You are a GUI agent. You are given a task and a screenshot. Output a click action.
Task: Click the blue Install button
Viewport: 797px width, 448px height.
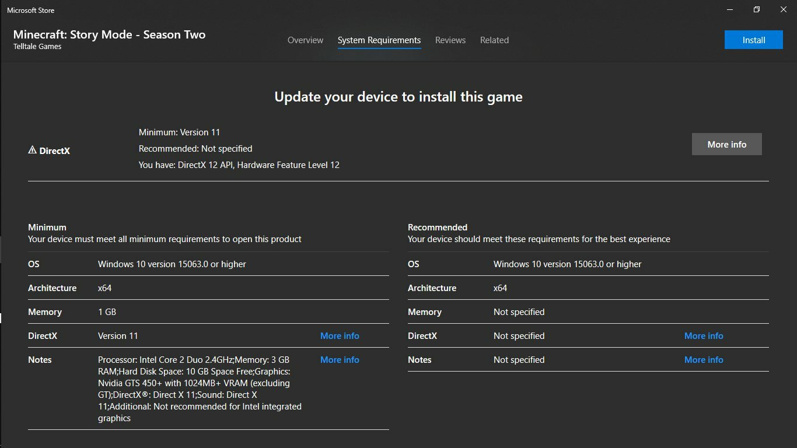[x=754, y=40]
